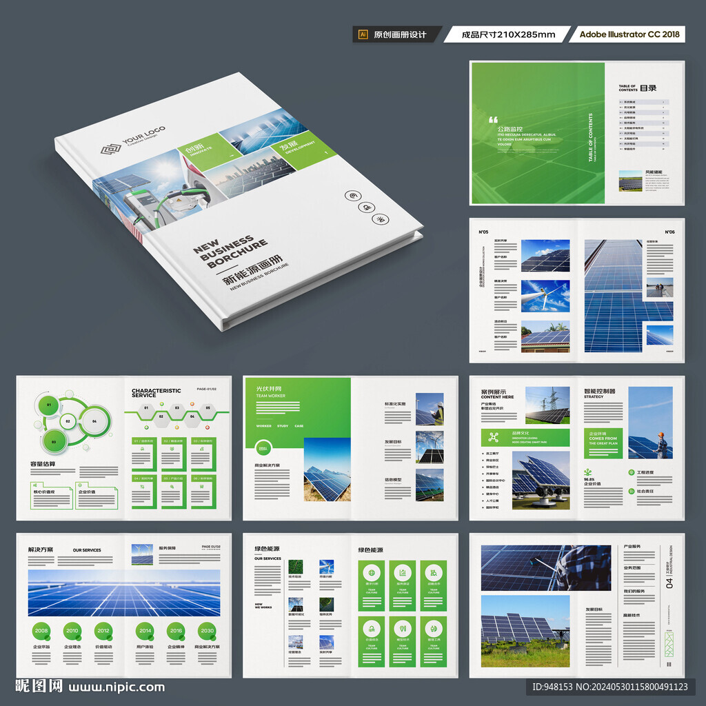
Task: Click the house rooftop solar photo on N°05
Action: (x=545, y=336)
